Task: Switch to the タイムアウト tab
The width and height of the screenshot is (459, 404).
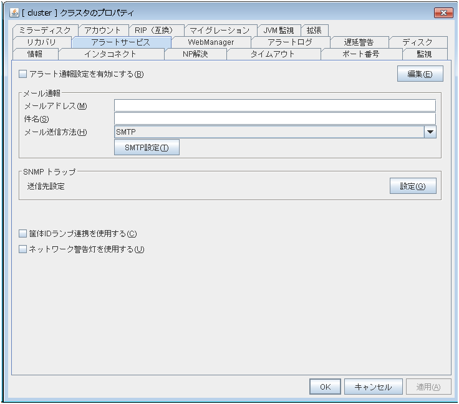Action: click(x=273, y=54)
